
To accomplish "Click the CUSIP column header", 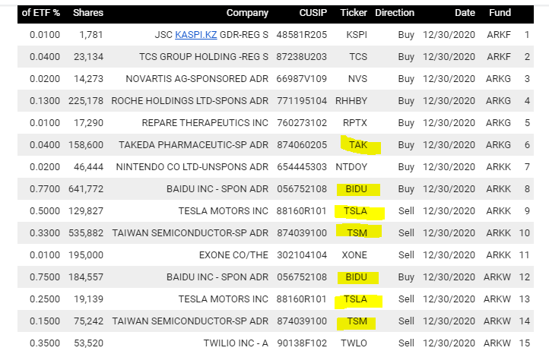I will point(313,13).
